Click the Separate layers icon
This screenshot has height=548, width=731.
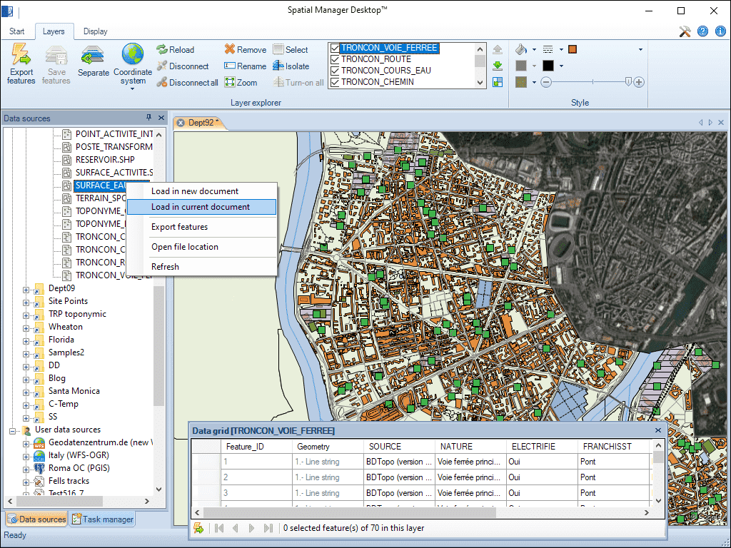pos(94,61)
